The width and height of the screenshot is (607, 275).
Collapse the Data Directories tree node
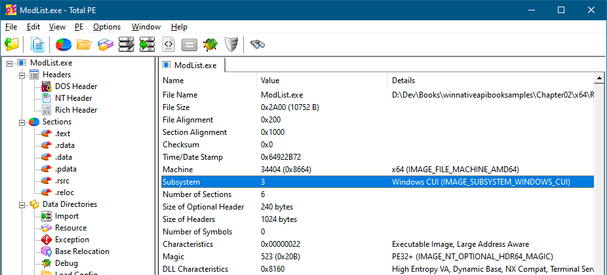coord(21,204)
